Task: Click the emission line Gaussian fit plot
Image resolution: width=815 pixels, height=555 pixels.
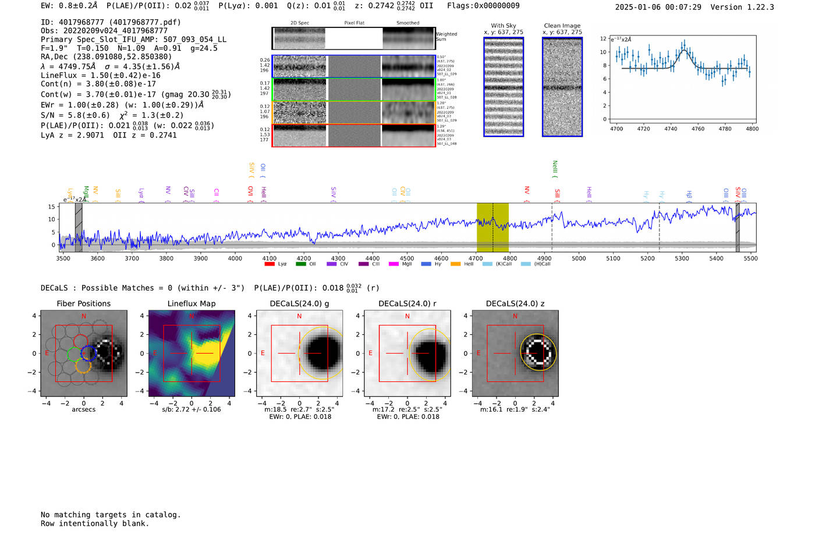Action: pos(682,79)
